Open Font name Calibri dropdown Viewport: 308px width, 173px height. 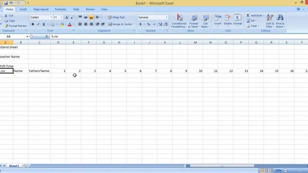pyautogui.click(x=51, y=17)
